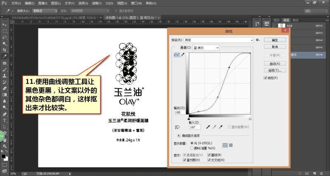
Task: Uncheck the 预览(P) preview checkbox
Action: (266, 78)
